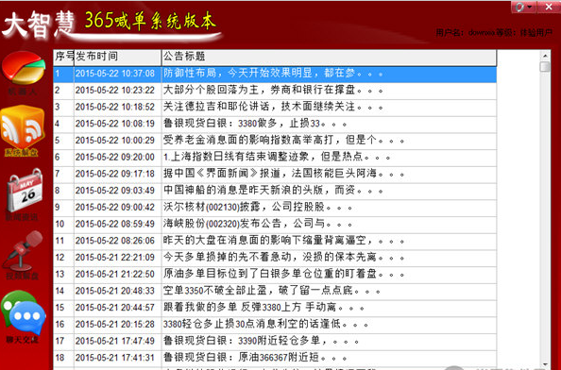This screenshot has height=370, width=561.
Task: Select row 17 dated 2015-05-21 17:47:49
Action: click(x=275, y=341)
